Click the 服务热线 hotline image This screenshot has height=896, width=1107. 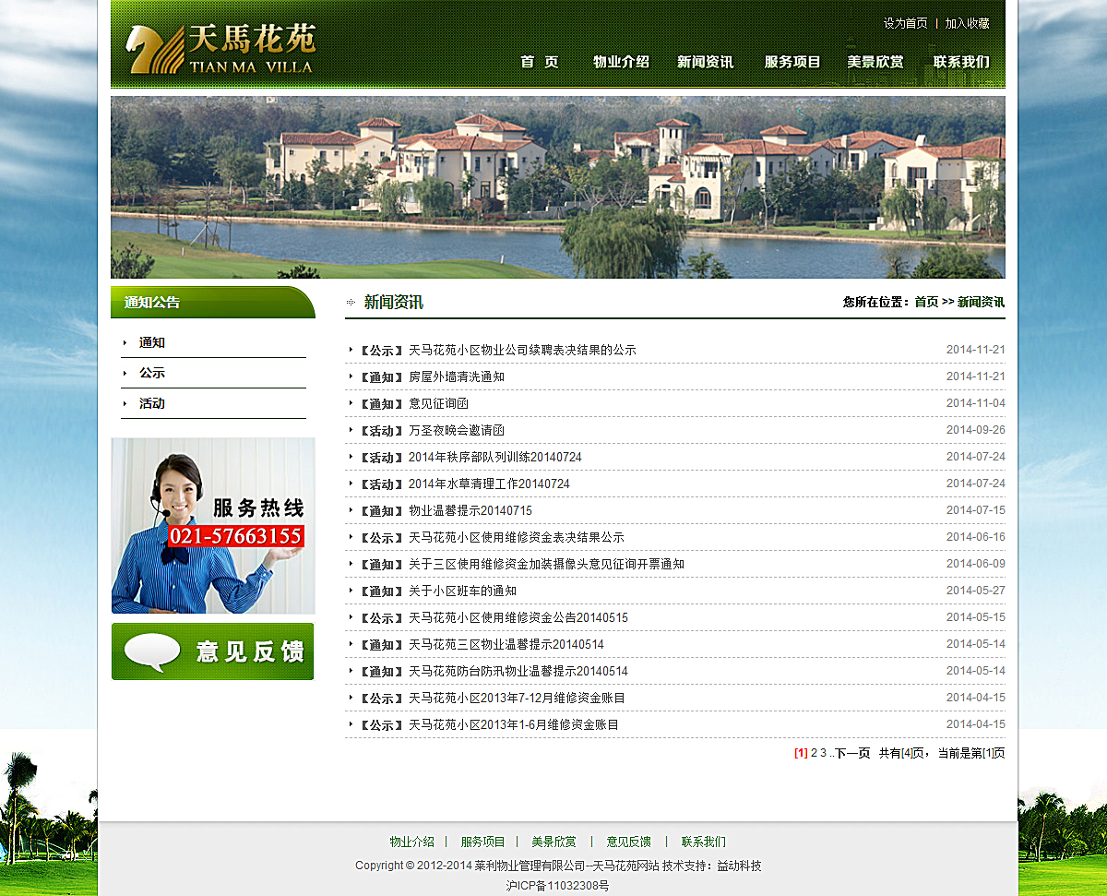coord(213,525)
